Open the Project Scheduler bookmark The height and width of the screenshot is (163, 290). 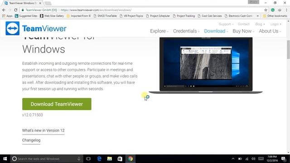(x=158, y=16)
